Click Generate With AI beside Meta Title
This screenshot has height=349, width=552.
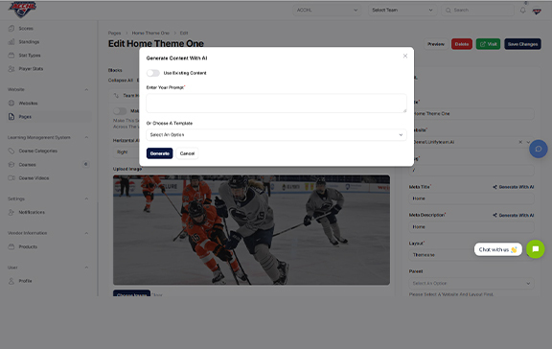(514, 187)
